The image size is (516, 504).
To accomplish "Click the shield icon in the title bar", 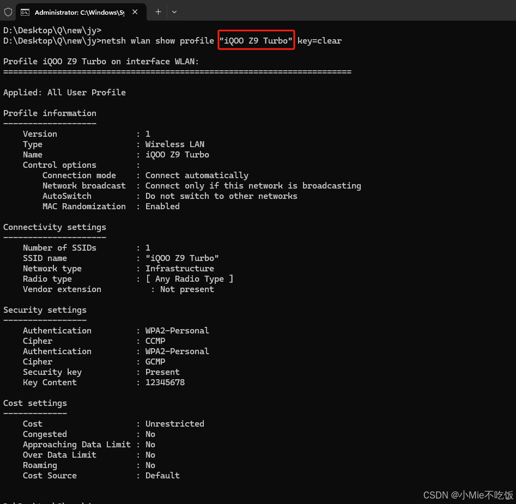I will [x=7, y=11].
